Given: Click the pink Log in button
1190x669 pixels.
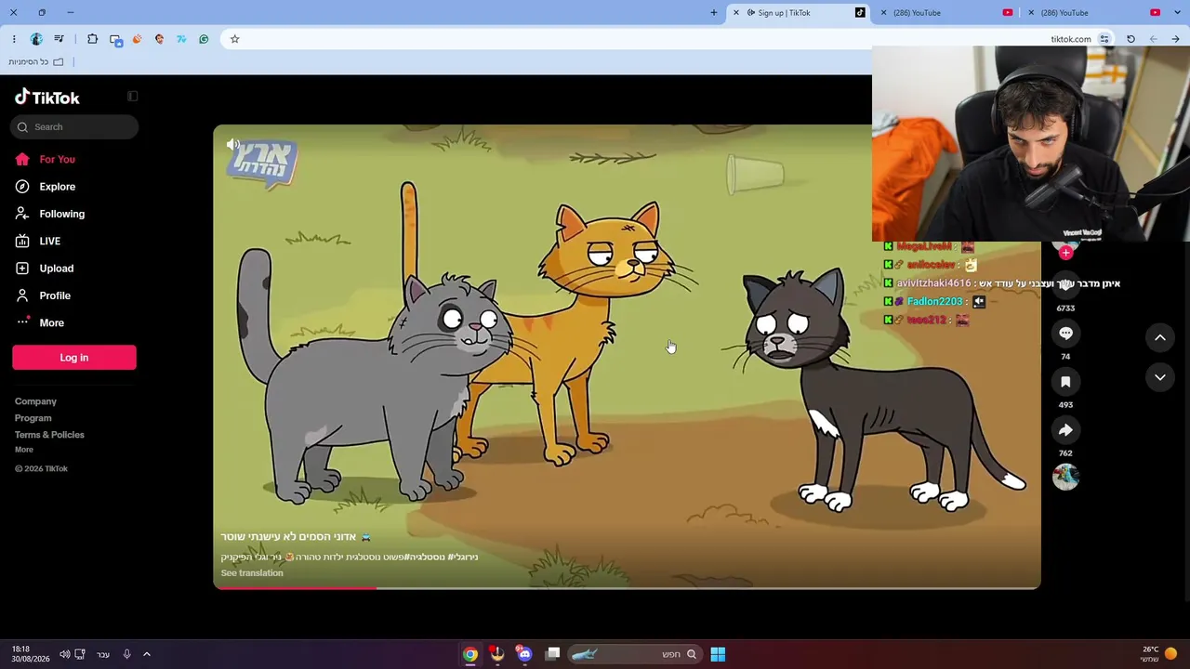Looking at the screenshot, I should click(x=74, y=358).
